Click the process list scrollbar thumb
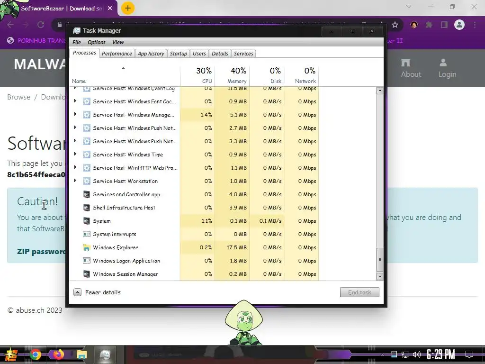The image size is (485, 364). (x=379, y=259)
